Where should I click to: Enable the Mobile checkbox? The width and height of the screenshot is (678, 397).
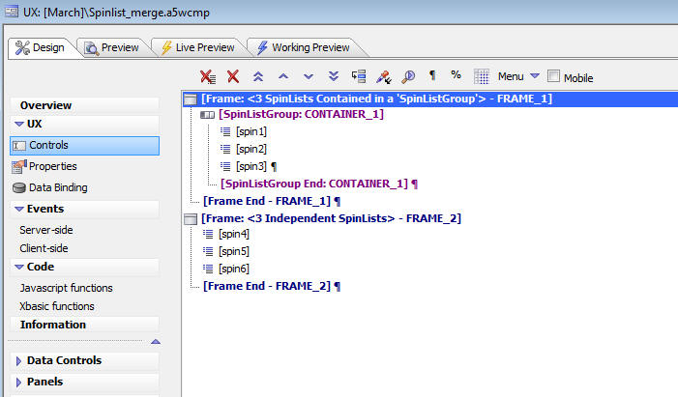[x=553, y=76]
